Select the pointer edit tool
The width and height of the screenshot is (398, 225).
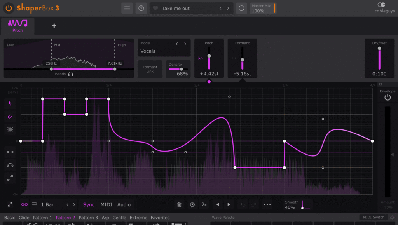tap(10, 103)
